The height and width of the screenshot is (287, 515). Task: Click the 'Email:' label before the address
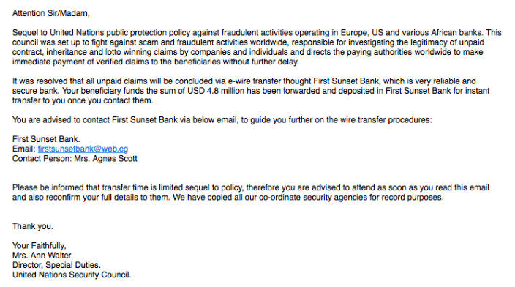23,149
